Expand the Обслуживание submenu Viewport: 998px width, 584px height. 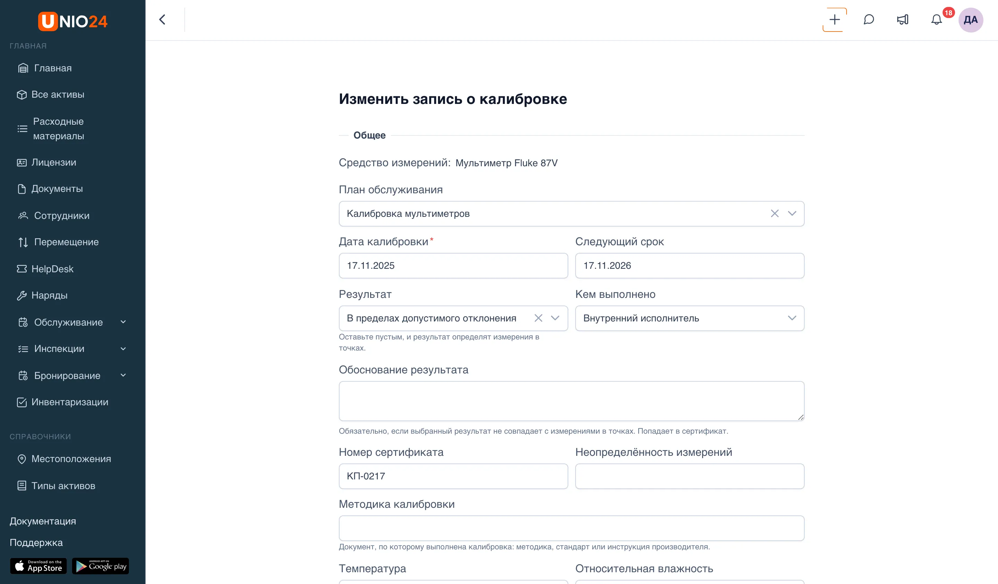[123, 322]
